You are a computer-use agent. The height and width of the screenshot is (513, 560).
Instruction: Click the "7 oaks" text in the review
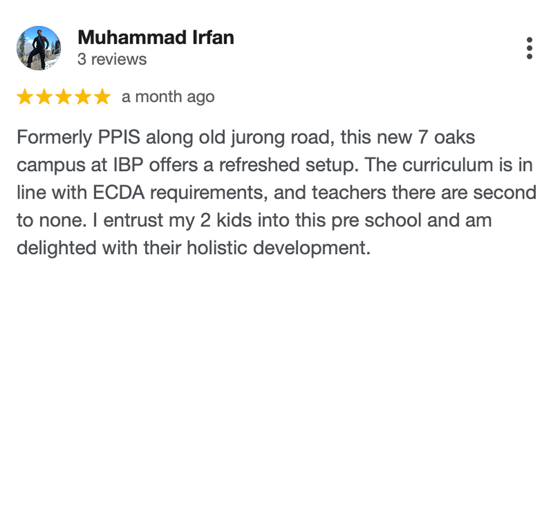446,137
